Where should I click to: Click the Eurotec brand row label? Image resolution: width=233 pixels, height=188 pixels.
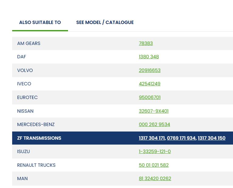27,97
